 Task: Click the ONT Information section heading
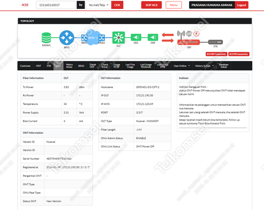click(33, 133)
